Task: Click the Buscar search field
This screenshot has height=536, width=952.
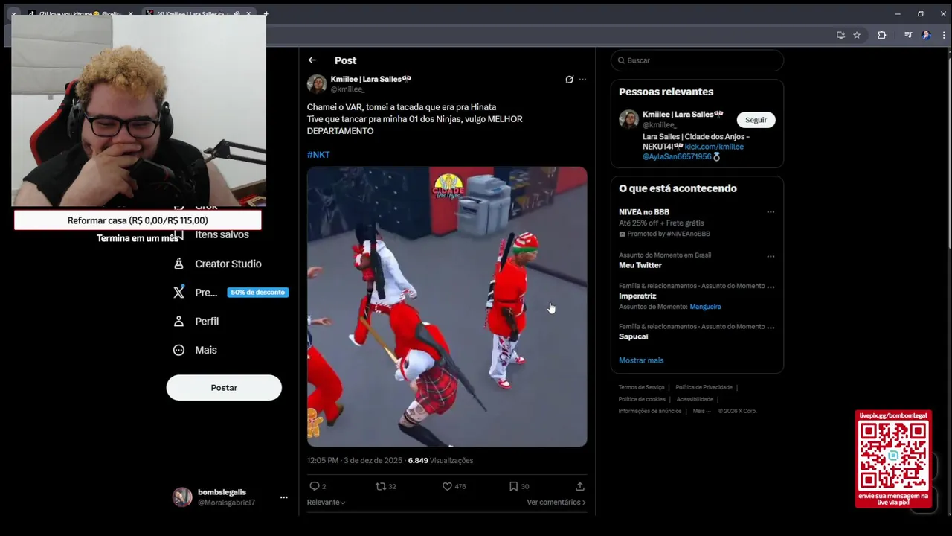Action: [697, 60]
